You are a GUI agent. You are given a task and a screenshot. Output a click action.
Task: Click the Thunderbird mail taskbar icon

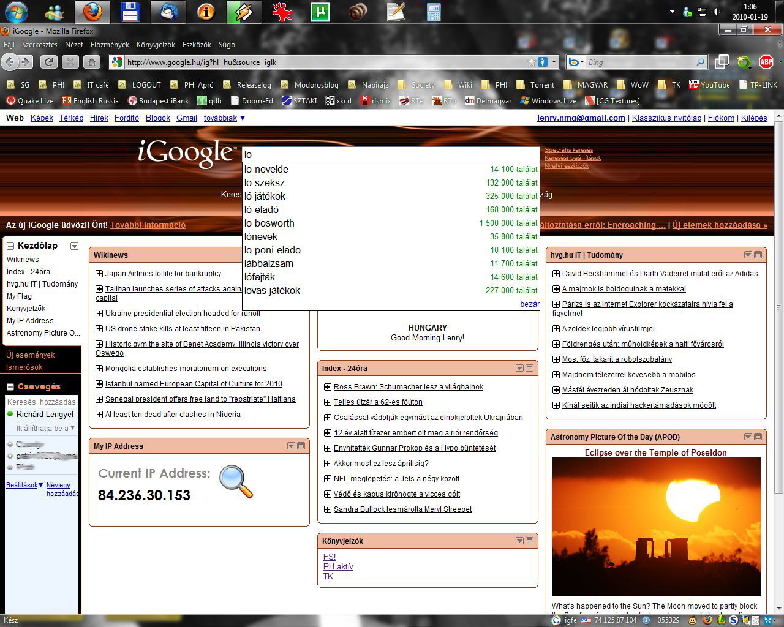coord(168,12)
